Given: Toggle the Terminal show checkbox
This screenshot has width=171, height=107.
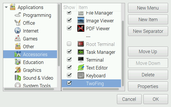Looking at the screenshot, I should click(69, 60).
